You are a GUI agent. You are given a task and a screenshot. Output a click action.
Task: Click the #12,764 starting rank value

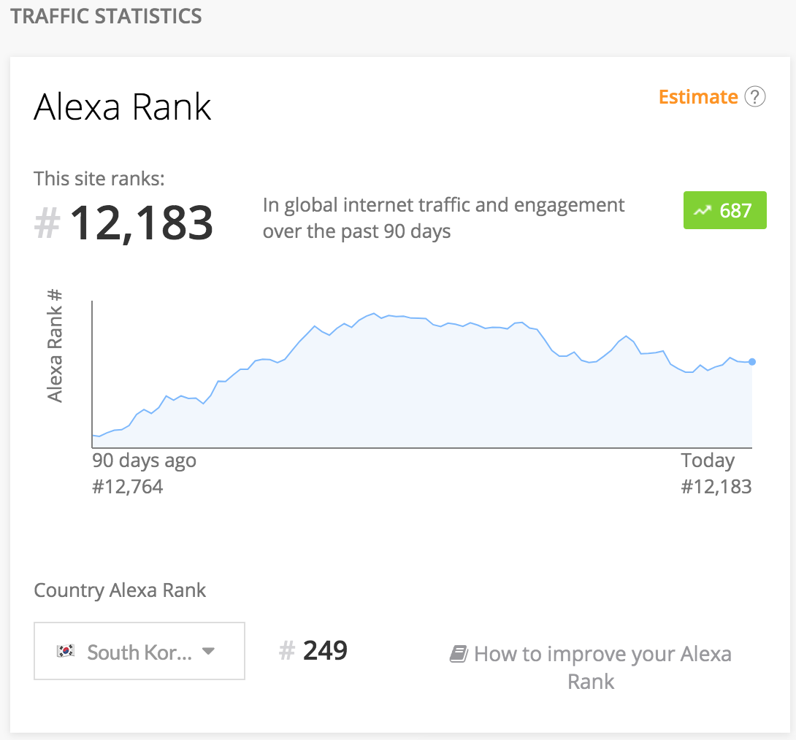pos(127,487)
